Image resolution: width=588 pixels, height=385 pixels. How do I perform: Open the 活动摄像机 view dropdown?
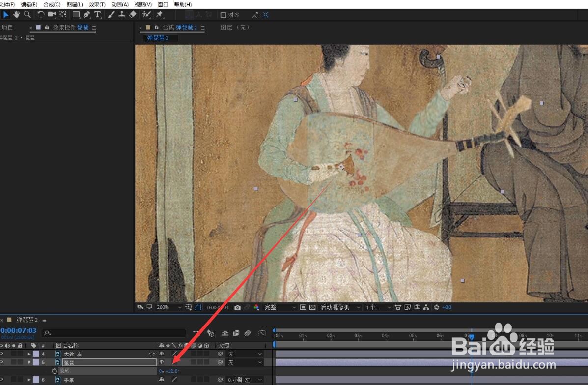coord(340,307)
